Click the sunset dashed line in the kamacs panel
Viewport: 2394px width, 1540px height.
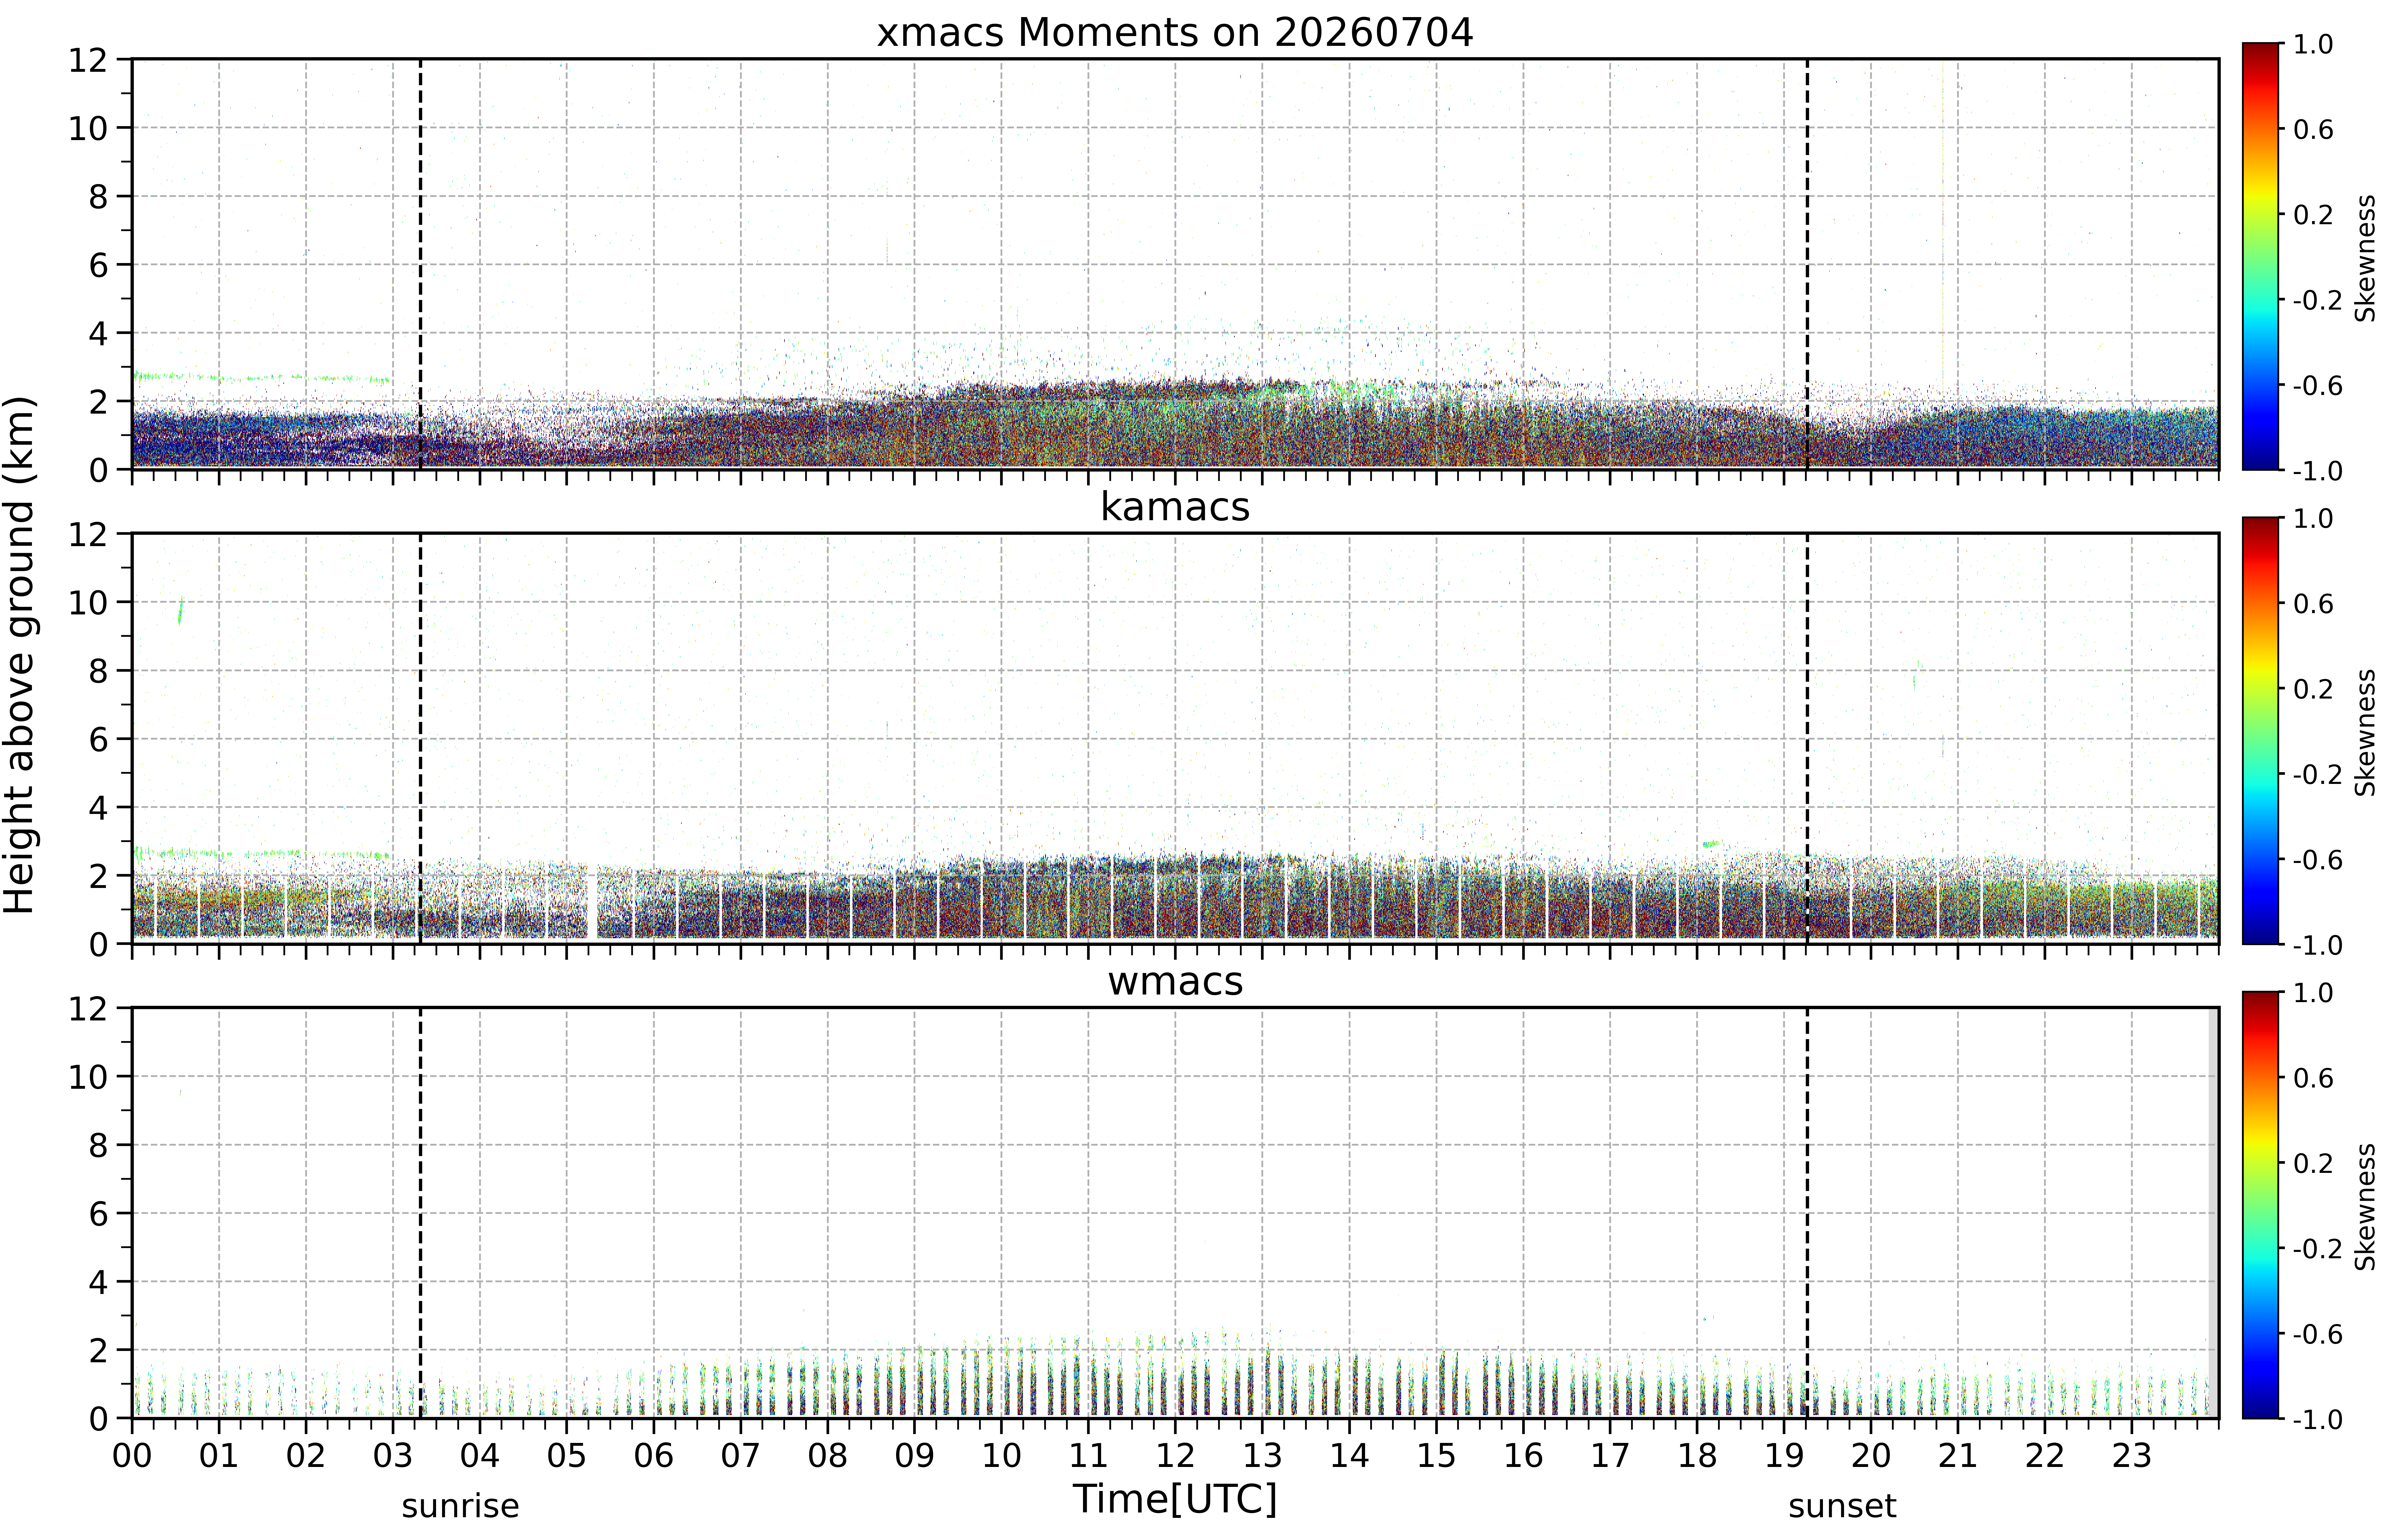click(x=1807, y=738)
